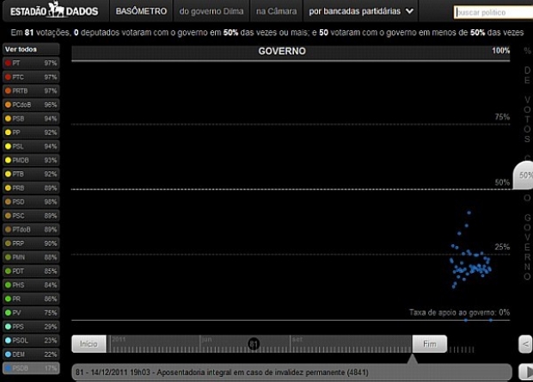Open the 'do governo Dilma' selector
Screen dimensions: 533x382
(212, 12)
